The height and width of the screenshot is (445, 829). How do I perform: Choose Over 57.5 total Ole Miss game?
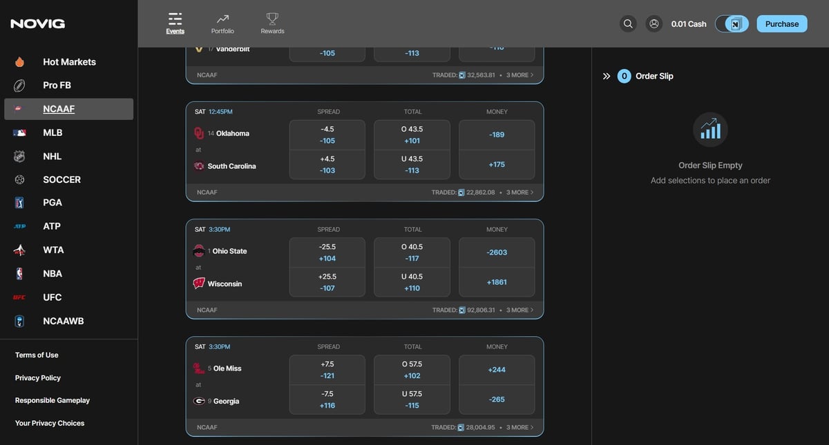pyautogui.click(x=412, y=370)
